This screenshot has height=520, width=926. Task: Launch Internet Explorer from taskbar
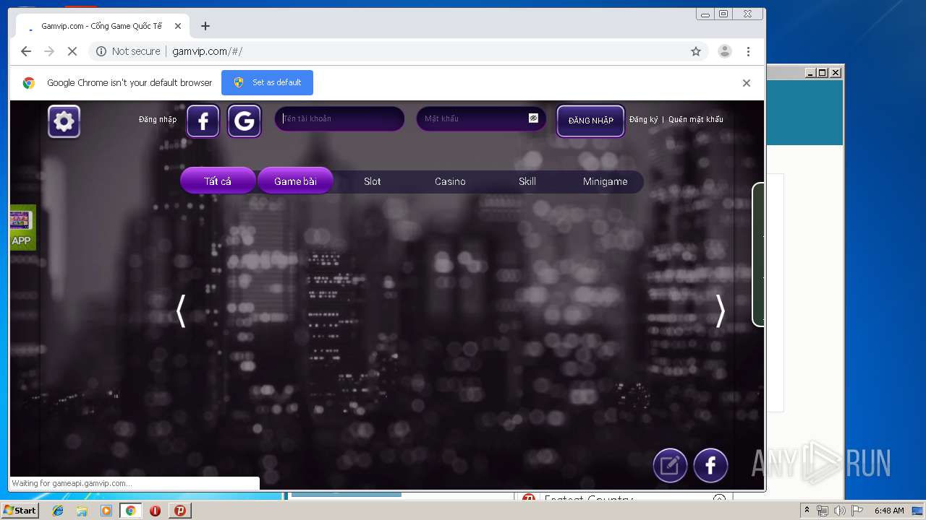(58, 511)
